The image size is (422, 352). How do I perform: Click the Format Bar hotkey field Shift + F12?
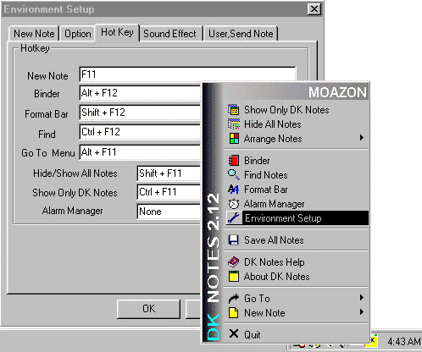coord(140,113)
